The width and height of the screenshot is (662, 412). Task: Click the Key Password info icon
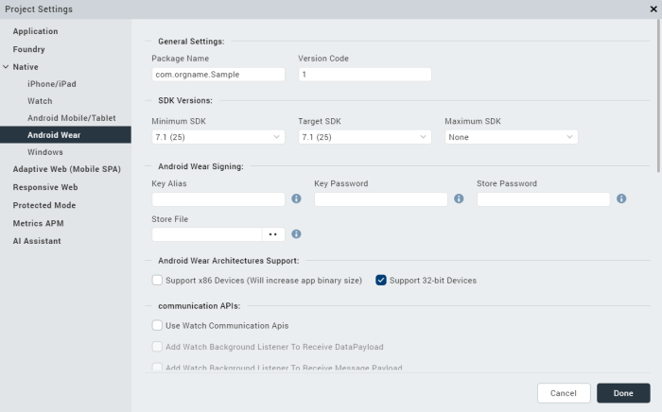[x=459, y=199]
